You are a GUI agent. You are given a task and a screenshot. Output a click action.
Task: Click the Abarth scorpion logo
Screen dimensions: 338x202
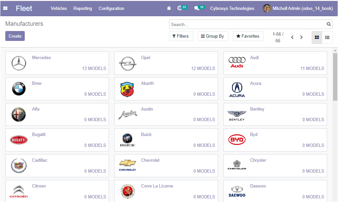coord(127,89)
